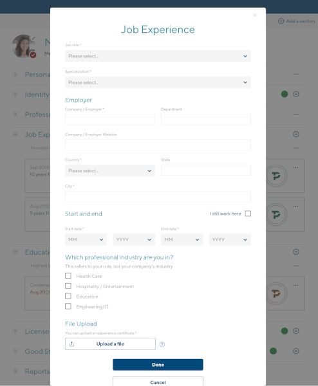Open the Specialization dropdown
Image resolution: width=318 pixels, height=386 pixels.
(158, 82)
